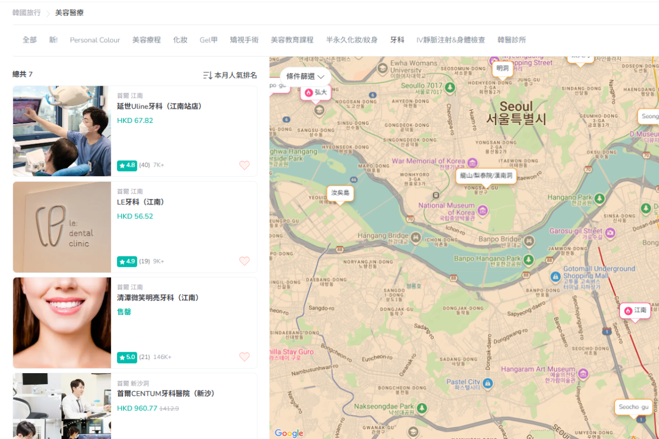The image size is (659, 439).
Task: Select the 汝矣島 map marker
Action: (340, 193)
